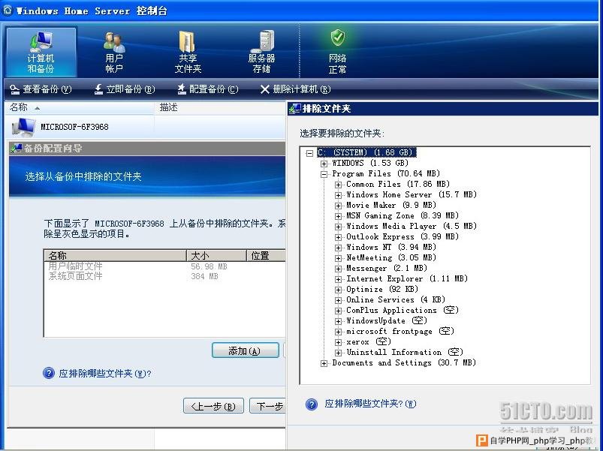Expand the Windows Home Server folder node
Viewport: 603px width, 451px height.
tap(338, 195)
